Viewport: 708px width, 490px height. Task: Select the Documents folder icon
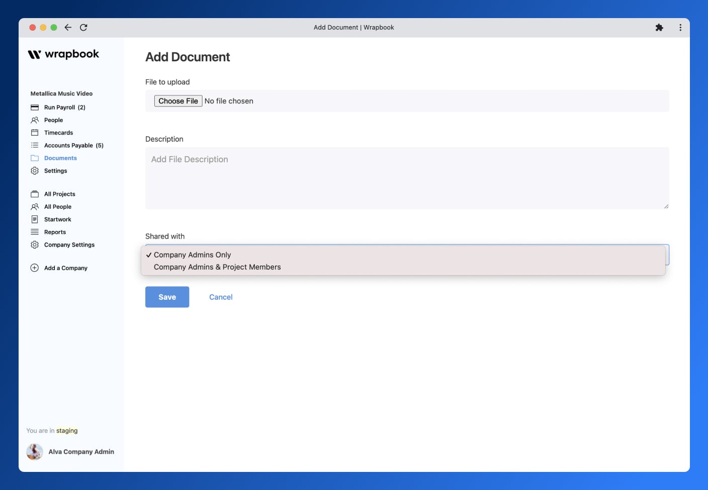[x=34, y=158]
